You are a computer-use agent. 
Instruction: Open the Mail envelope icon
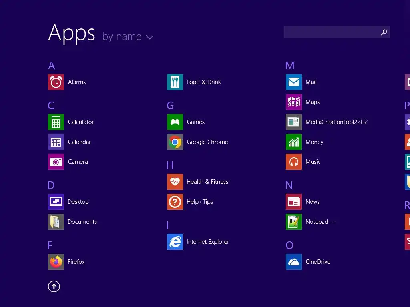(x=294, y=82)
